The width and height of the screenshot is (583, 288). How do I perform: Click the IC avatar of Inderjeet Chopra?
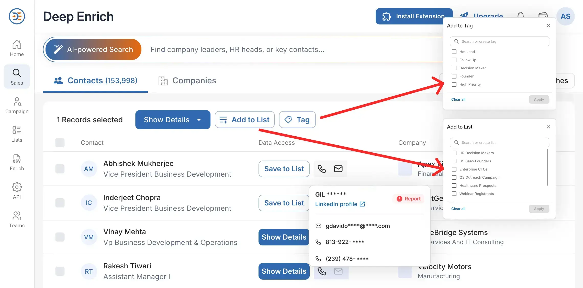tap(89, 203)
